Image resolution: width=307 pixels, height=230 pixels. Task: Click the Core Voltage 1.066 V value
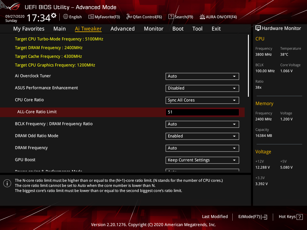click(x=286, y=71)
